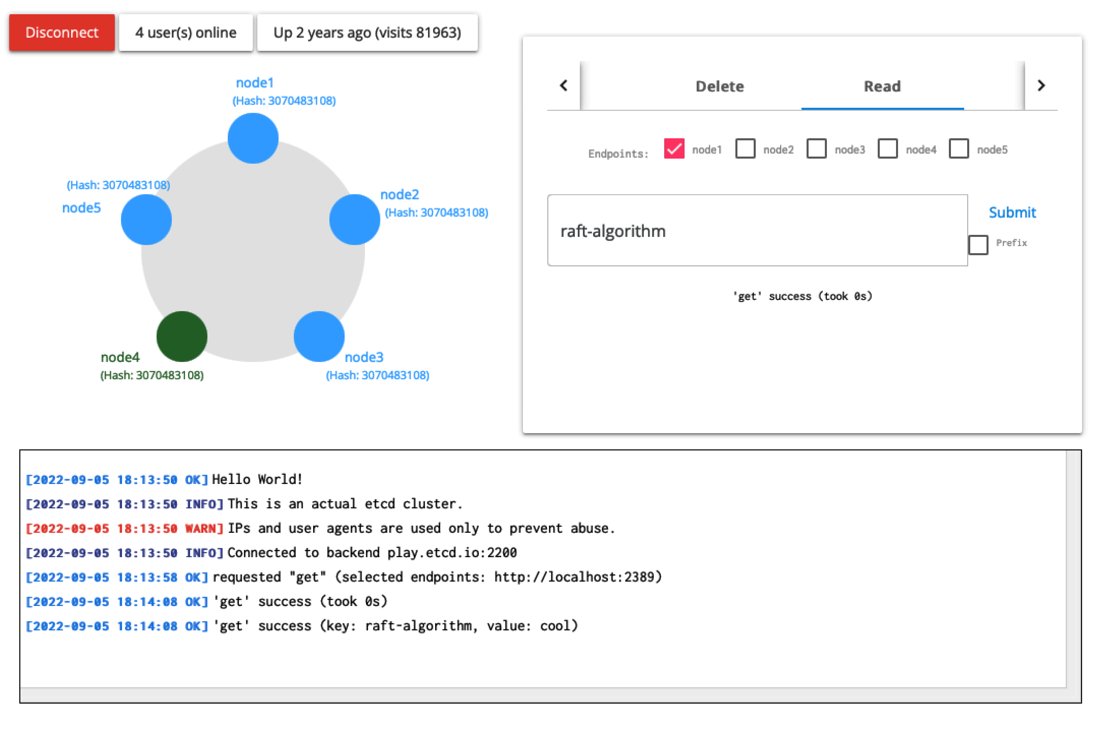The image size is (1098, 729).
Task: Click the node2 blue circle in cluster diagram
Action: 354,219
